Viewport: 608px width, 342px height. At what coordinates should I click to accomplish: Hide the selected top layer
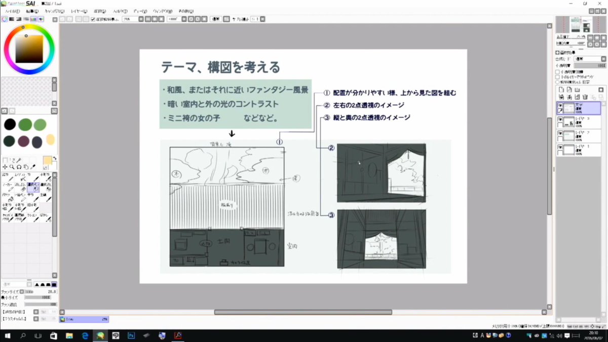(x=560, y=105)
